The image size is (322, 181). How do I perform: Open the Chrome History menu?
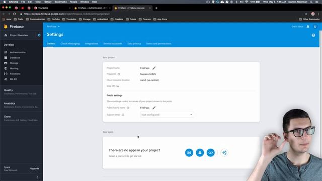tap(47, 2)
